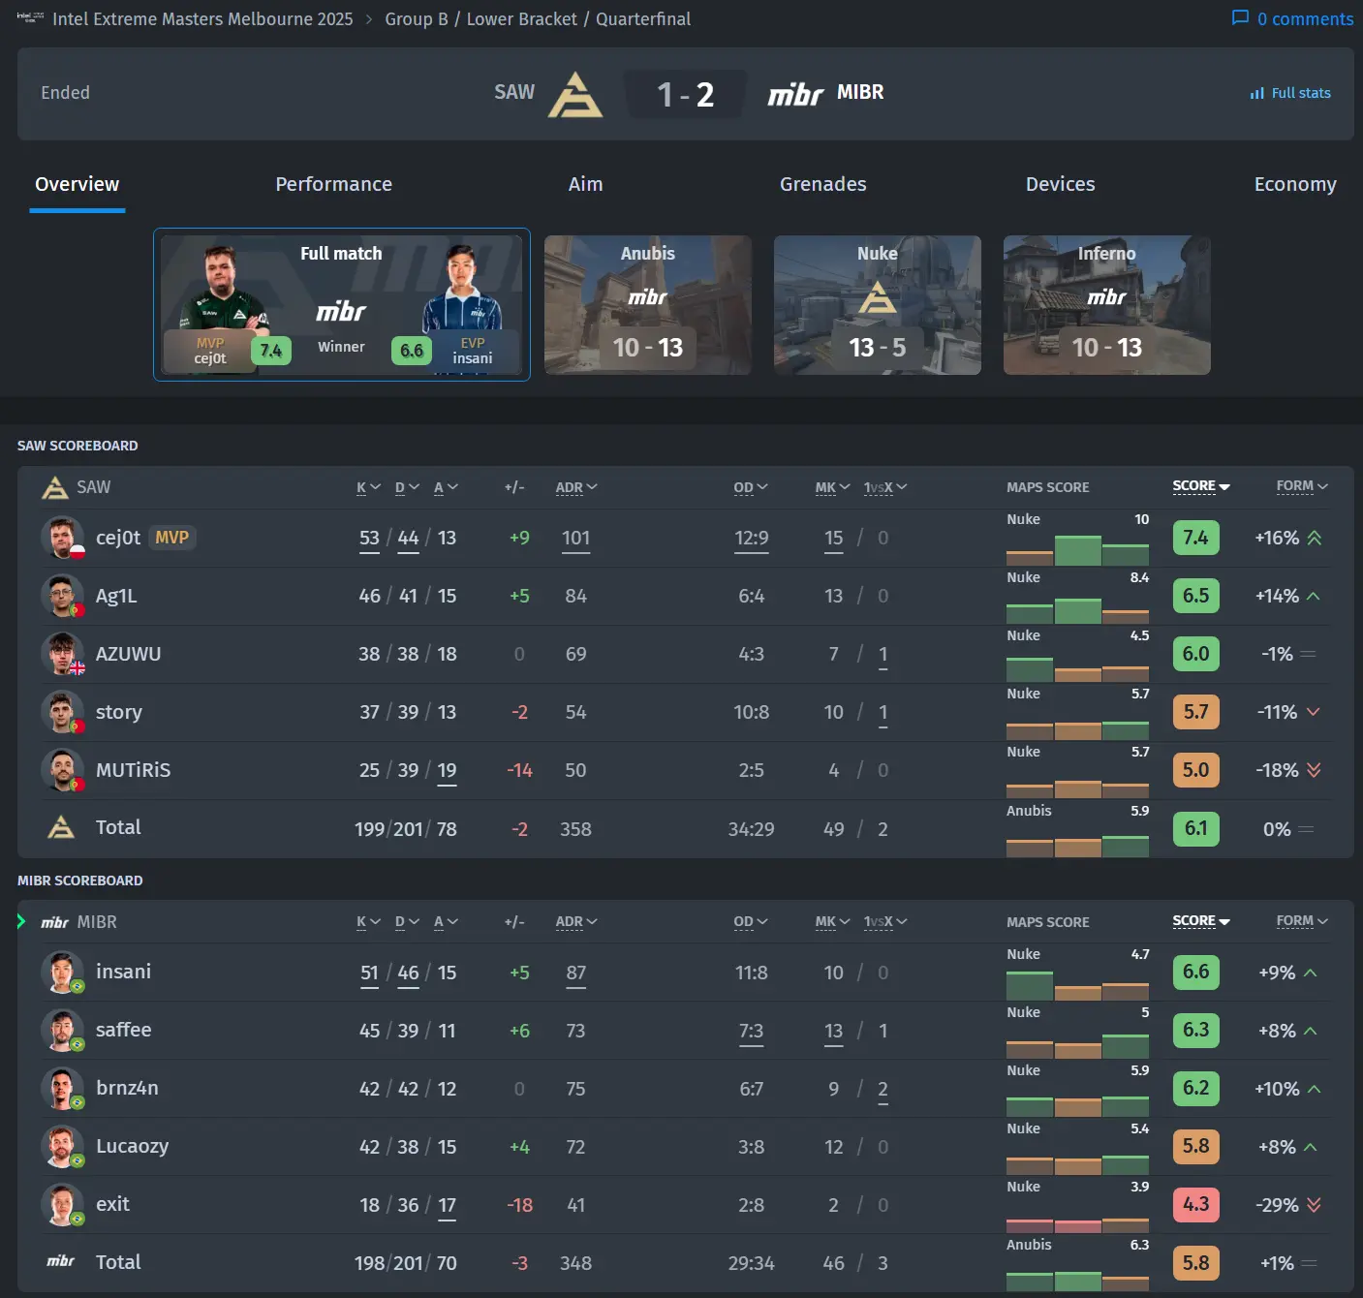Viewport: 1363px width, 1298px height.
Task: Sort SAW scoreboard by 1vsX
Action: point(885,487)
